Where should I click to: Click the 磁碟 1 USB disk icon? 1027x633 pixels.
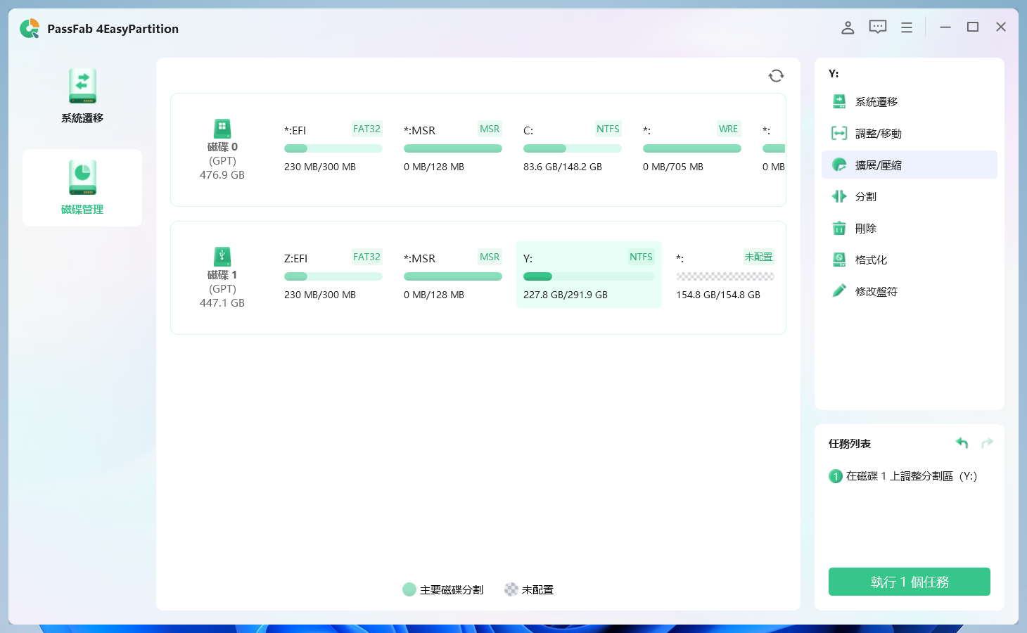pos(222,256)
